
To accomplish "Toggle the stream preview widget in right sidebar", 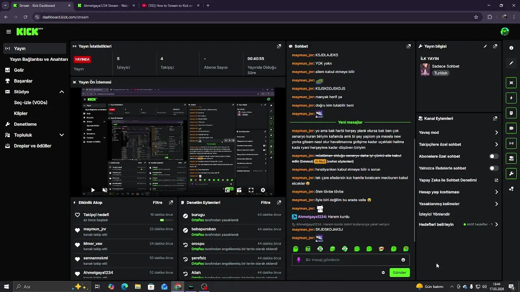I will pos(511,83).
